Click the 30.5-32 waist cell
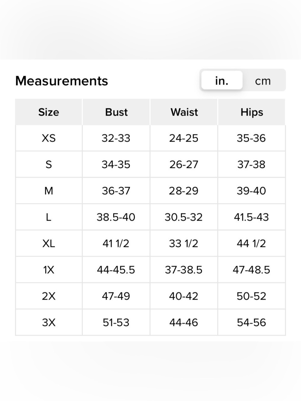 click(184, 217)
